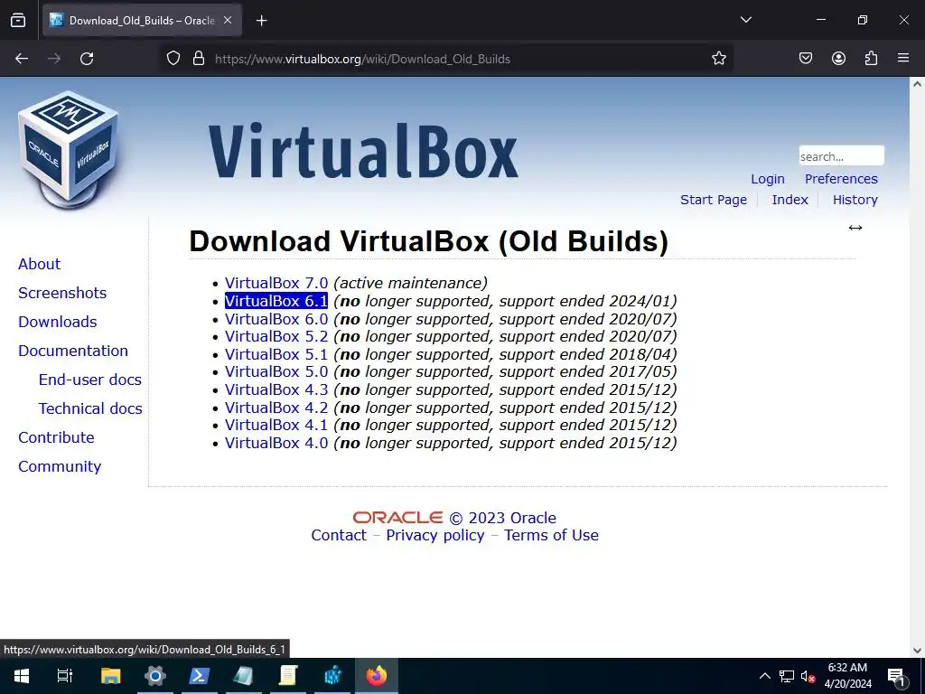Open the Preferences link
Screen dimensions: 925x694
point(841,179)
